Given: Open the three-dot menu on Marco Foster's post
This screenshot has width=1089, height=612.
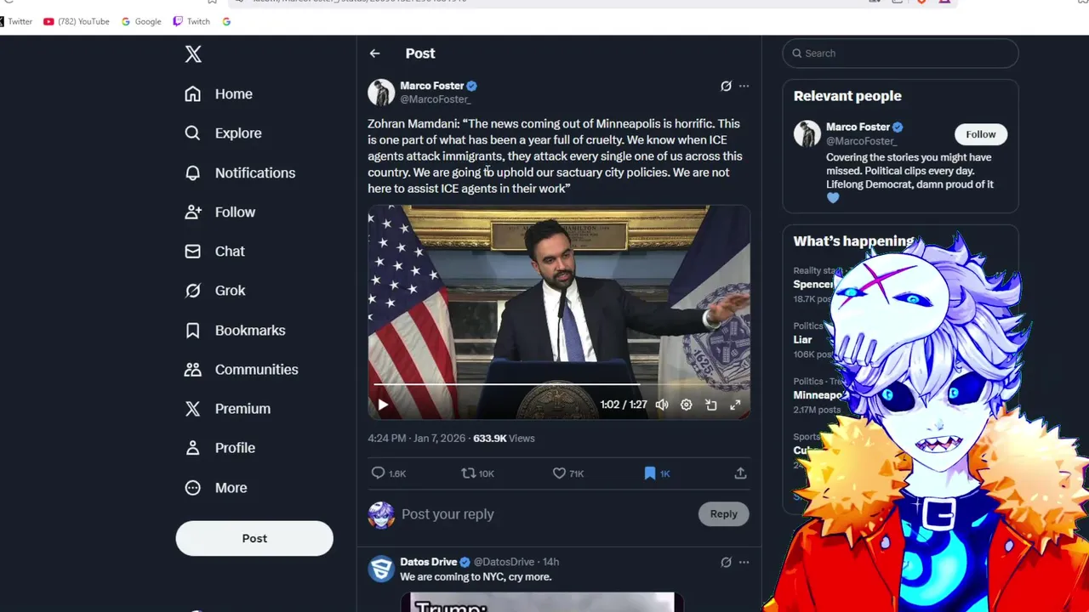Looking at the screenshot, I should (x=744, y=86).
